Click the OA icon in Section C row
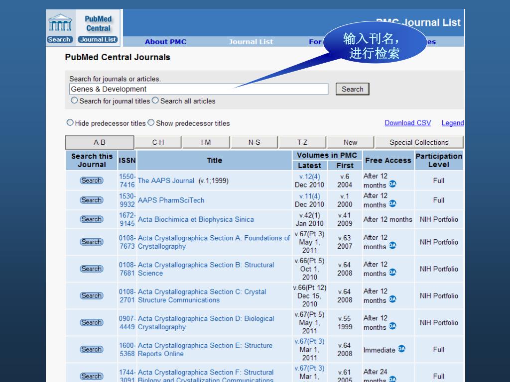 tap(392, 299)
